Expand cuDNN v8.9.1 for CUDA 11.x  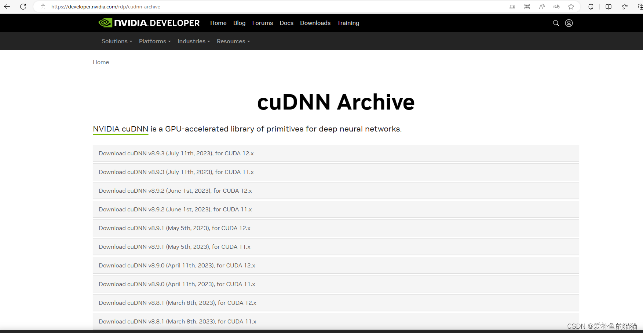pos(336,247)
